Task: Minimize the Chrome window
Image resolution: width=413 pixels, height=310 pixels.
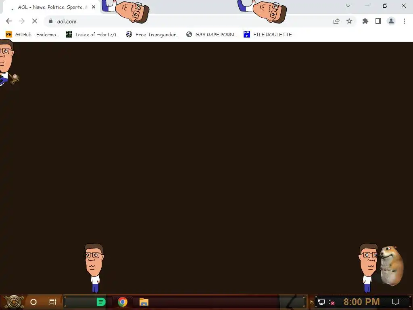Action: (x=367, y=6)
